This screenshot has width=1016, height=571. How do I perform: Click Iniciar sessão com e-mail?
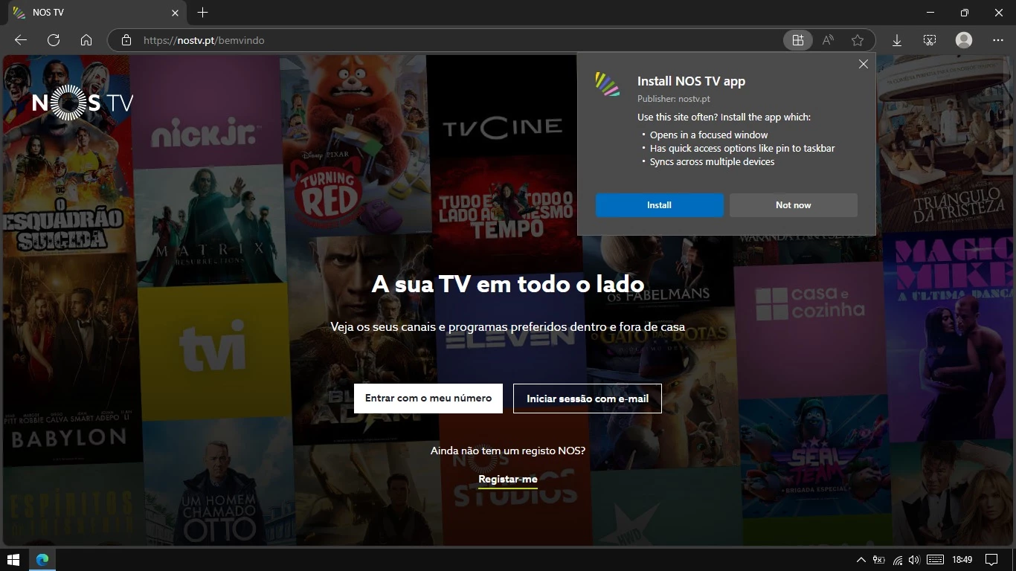(x=588, y=399)
